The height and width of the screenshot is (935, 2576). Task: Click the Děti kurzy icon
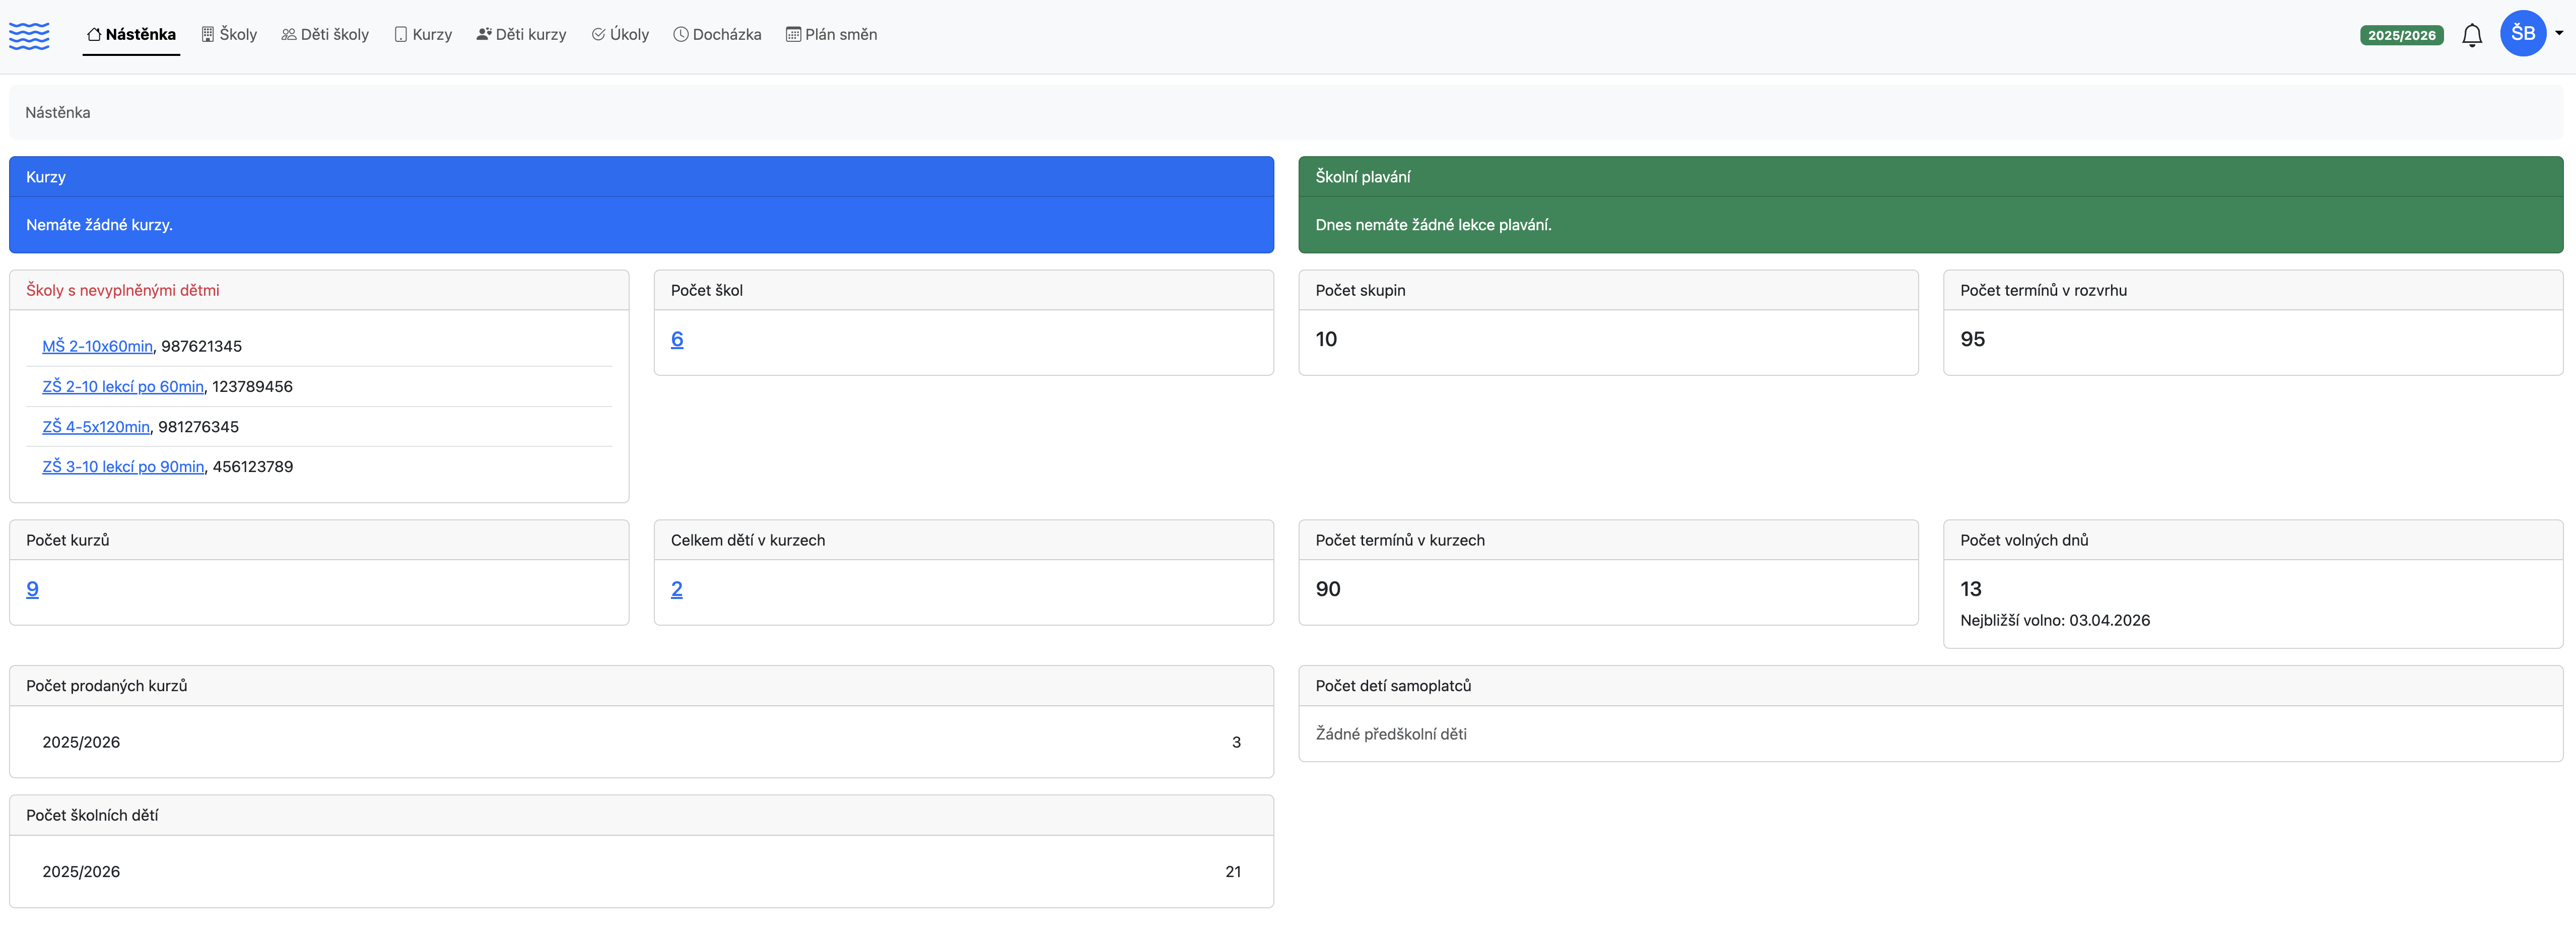tap(483, 33)
